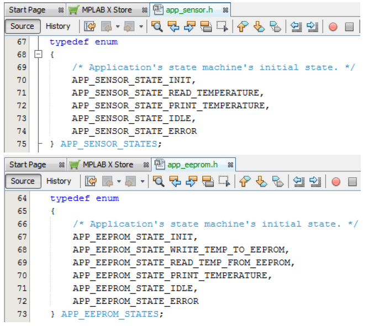
Task: Open Forward history dropdown in app_eeprom.h toolbar
Action: coord(143,181)
